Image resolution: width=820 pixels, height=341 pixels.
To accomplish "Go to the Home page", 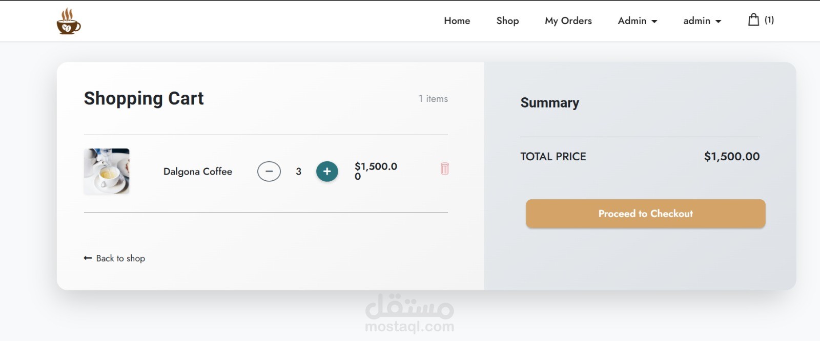I will click(457, 21).
